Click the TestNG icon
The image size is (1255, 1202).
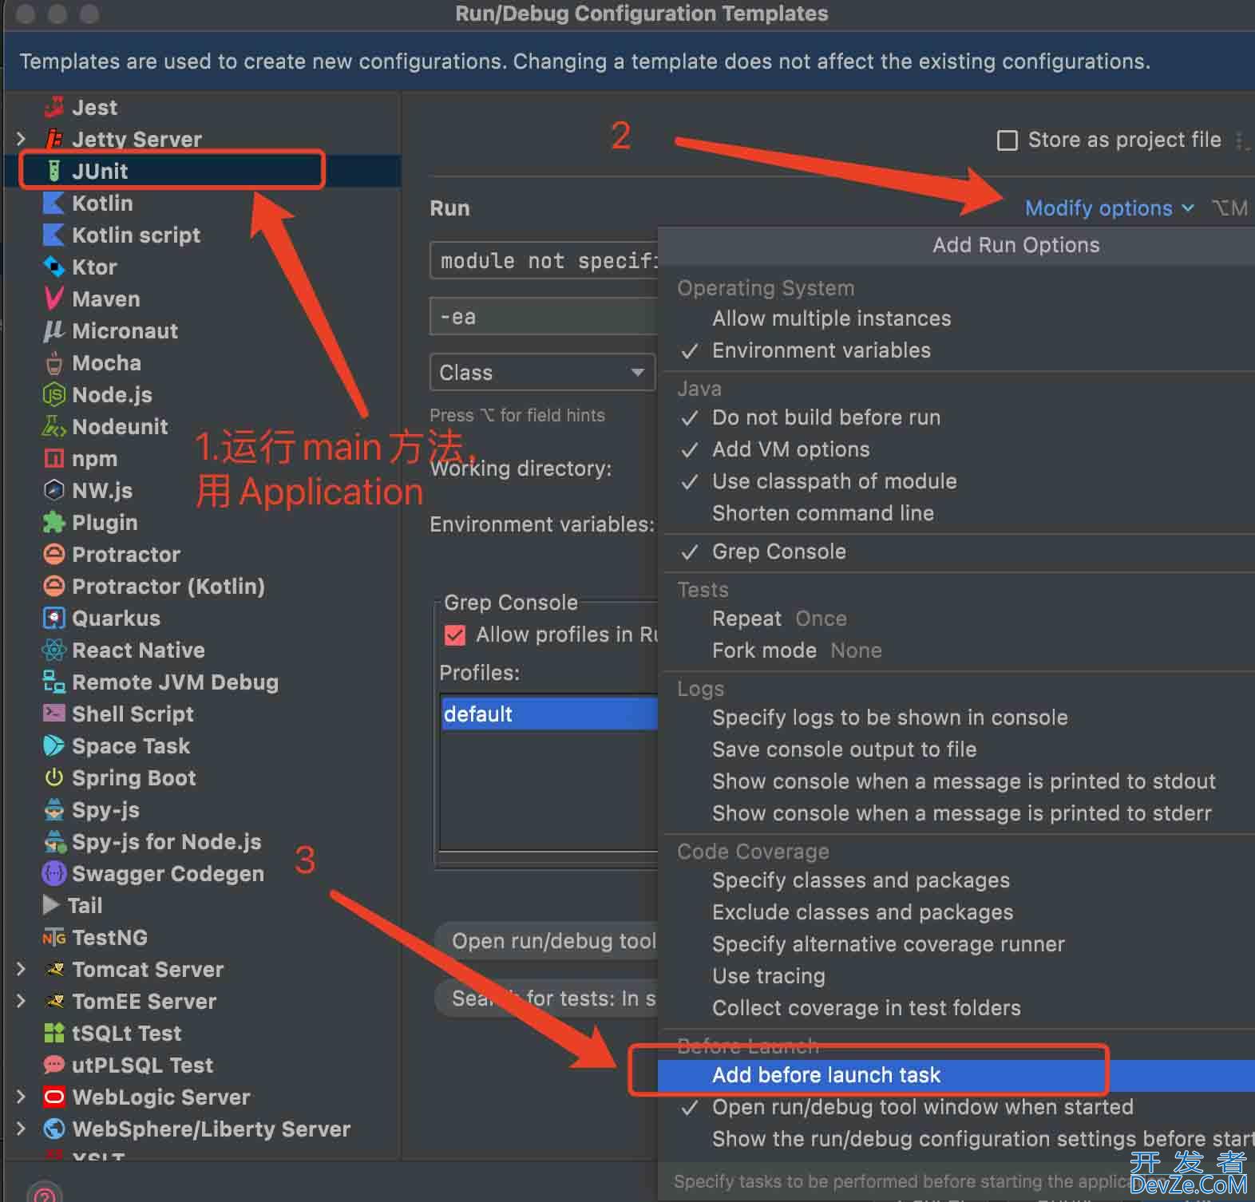point(54,937)
